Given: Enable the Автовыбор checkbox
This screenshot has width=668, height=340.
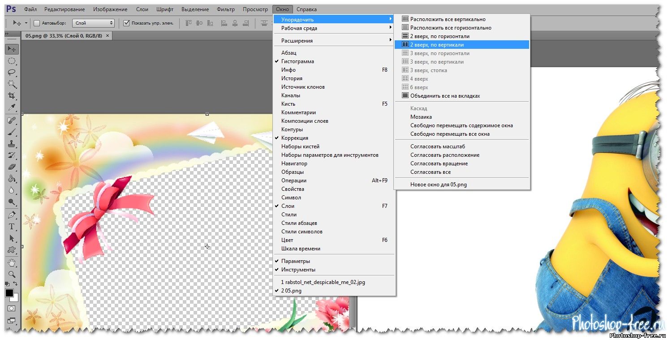Looking at the screenshot, I should 37,23.
